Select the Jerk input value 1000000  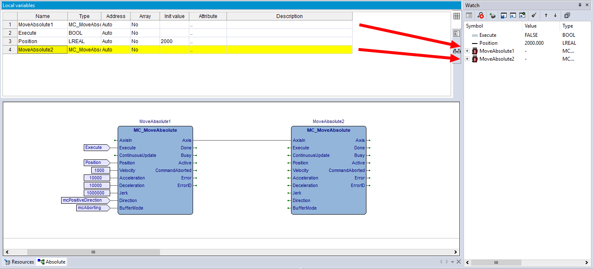pos(97,193)
